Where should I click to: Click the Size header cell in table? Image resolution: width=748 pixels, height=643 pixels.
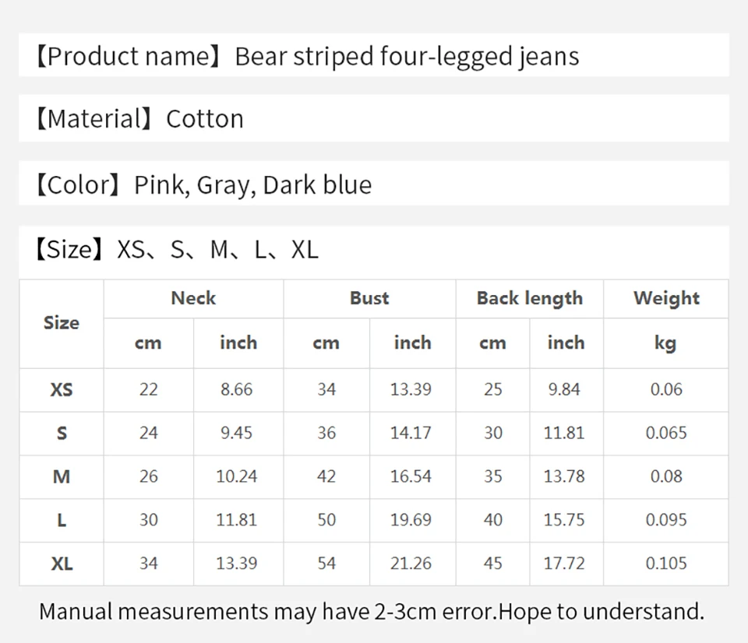click(x=62, y=323)
